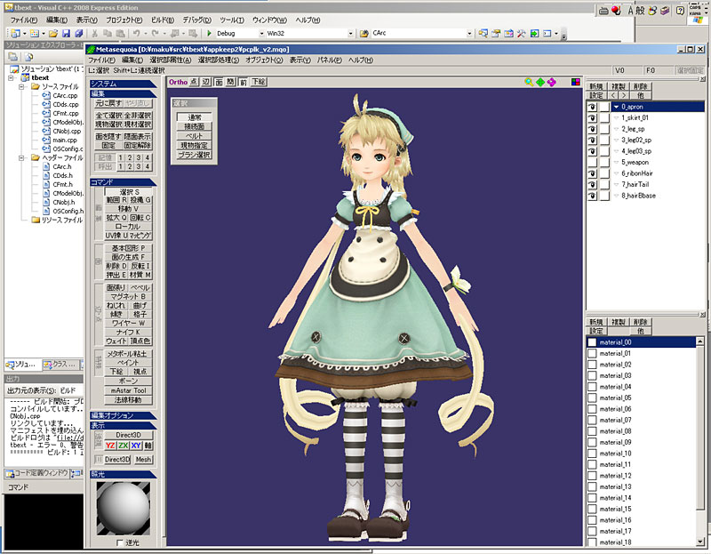Select the 移動 V move command
Viewport: 711px width, 554px height.
click(128, 209)
